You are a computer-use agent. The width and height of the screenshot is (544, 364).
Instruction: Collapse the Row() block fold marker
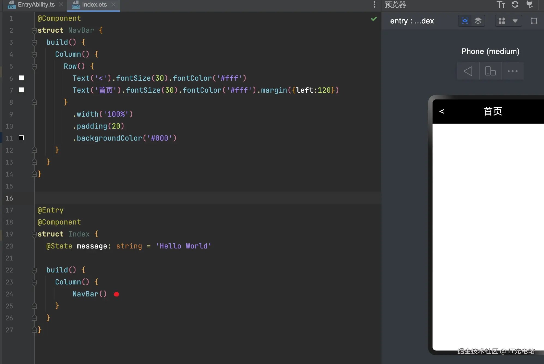click(34, 66)
